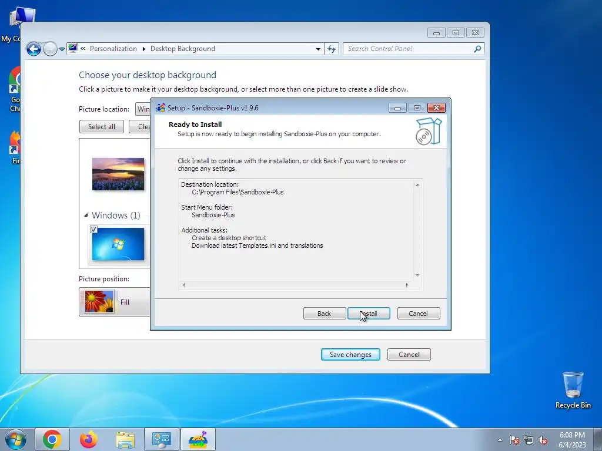Click the Sandboxie-Plus setup title bar icon

click(160, 108)
